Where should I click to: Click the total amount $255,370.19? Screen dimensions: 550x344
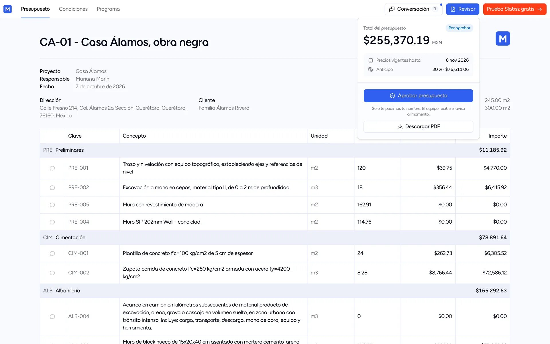396,40
